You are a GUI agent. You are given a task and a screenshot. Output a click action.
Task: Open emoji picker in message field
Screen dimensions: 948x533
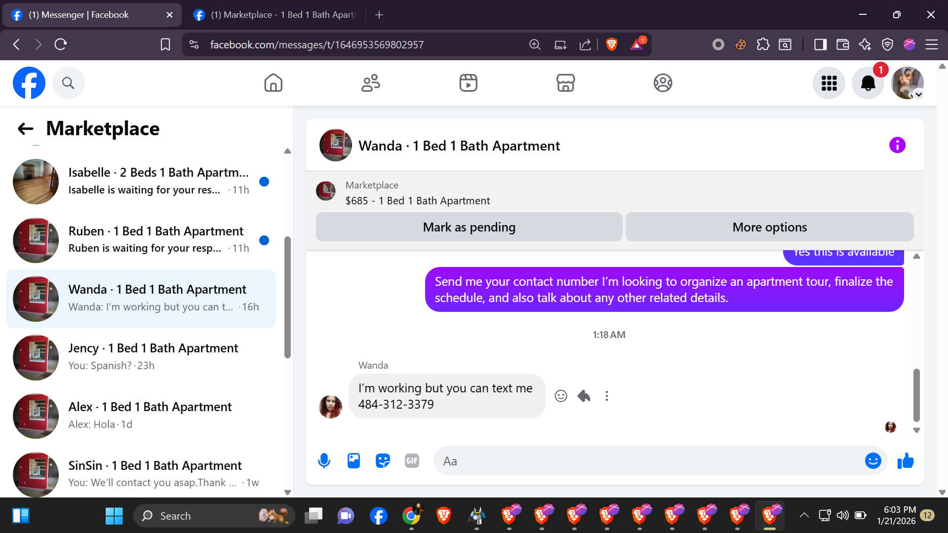tap(872, 461)
